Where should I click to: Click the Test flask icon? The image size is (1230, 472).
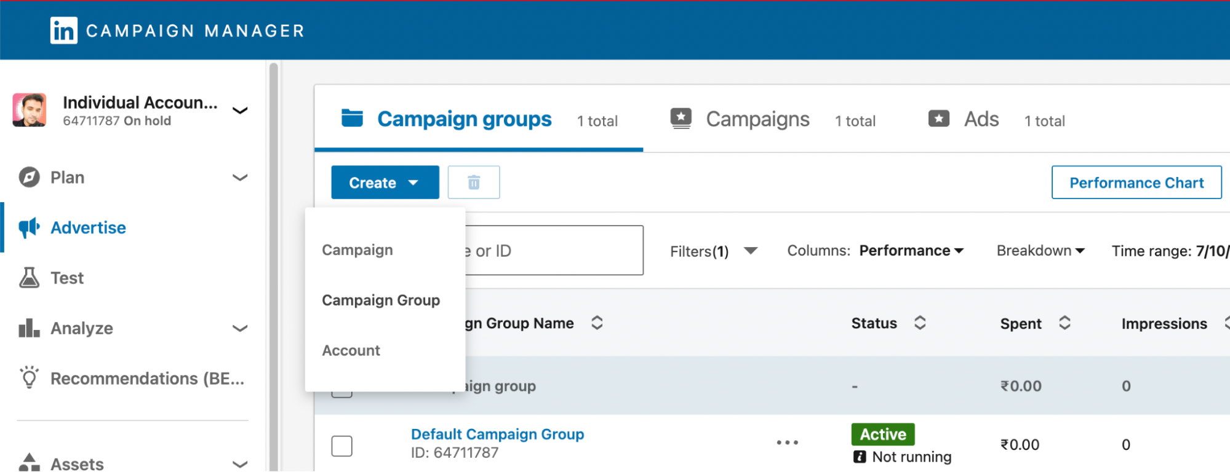29,278
